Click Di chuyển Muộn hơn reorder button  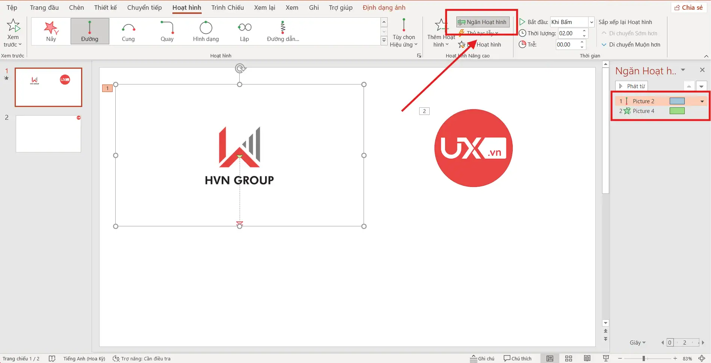(x=631, y=45)
